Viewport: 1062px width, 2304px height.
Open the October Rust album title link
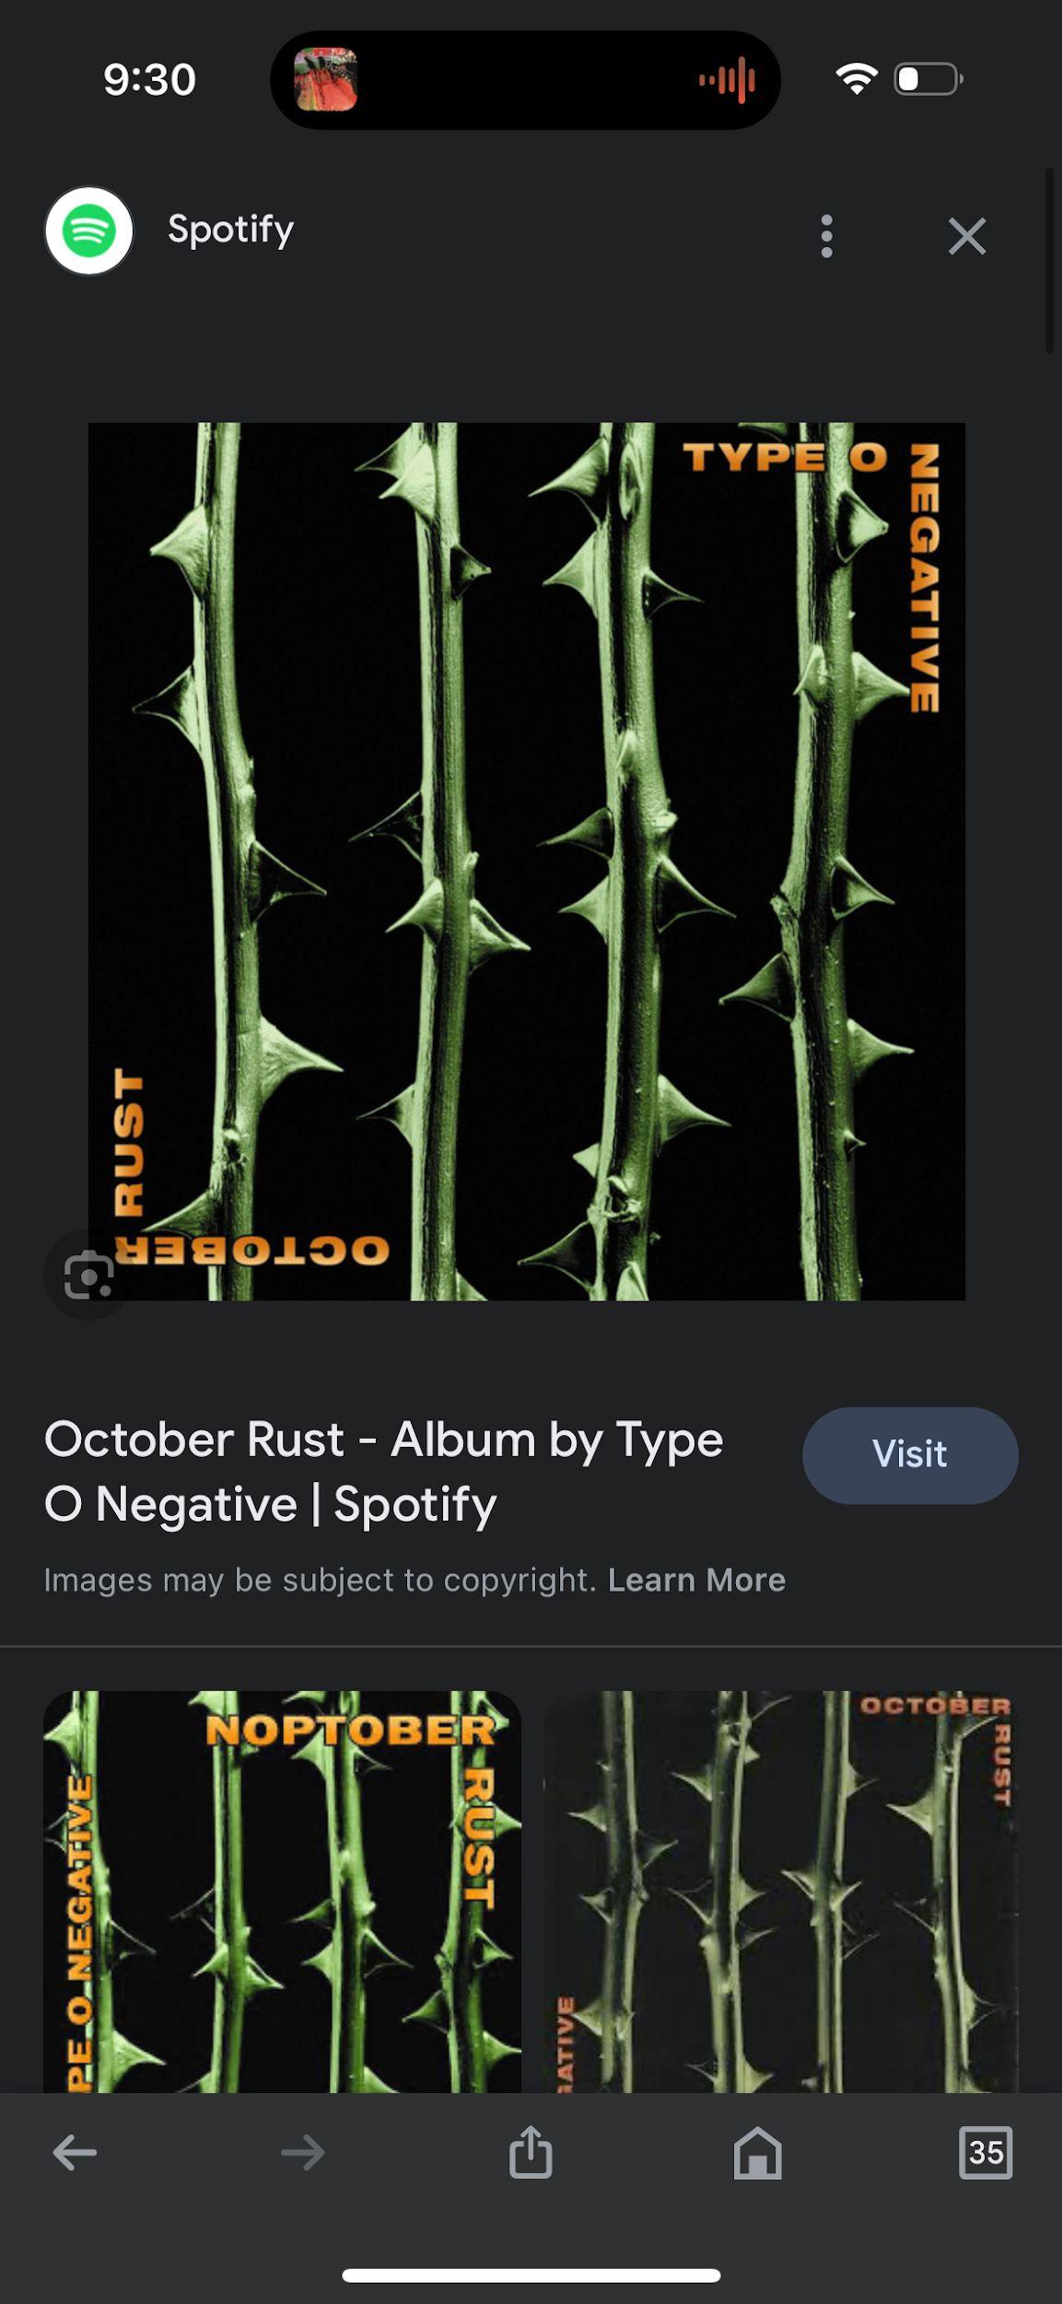(x=384, y=1471)
